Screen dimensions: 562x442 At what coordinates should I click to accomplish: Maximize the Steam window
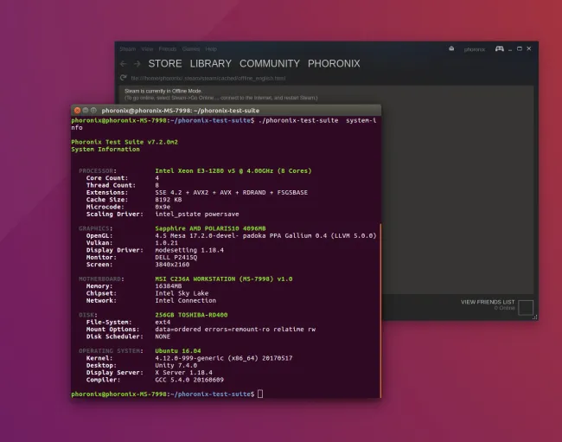tap(520, 48)
